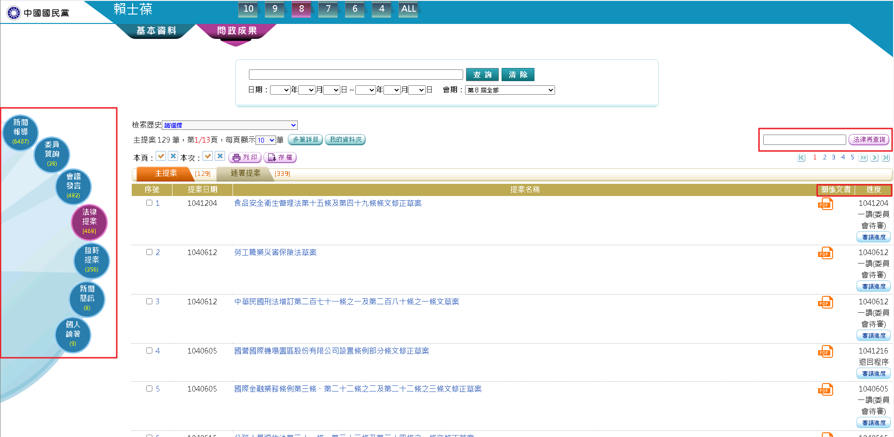894x437 pixels.
Task: Open the PDF for proposal 1
Action: (825, 204)
